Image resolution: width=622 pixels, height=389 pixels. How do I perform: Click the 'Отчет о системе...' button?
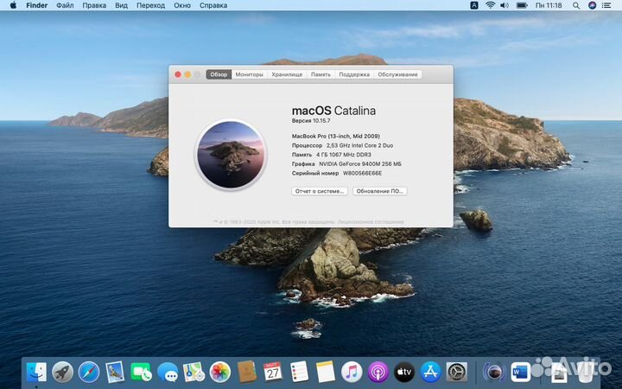click(320, 191)
